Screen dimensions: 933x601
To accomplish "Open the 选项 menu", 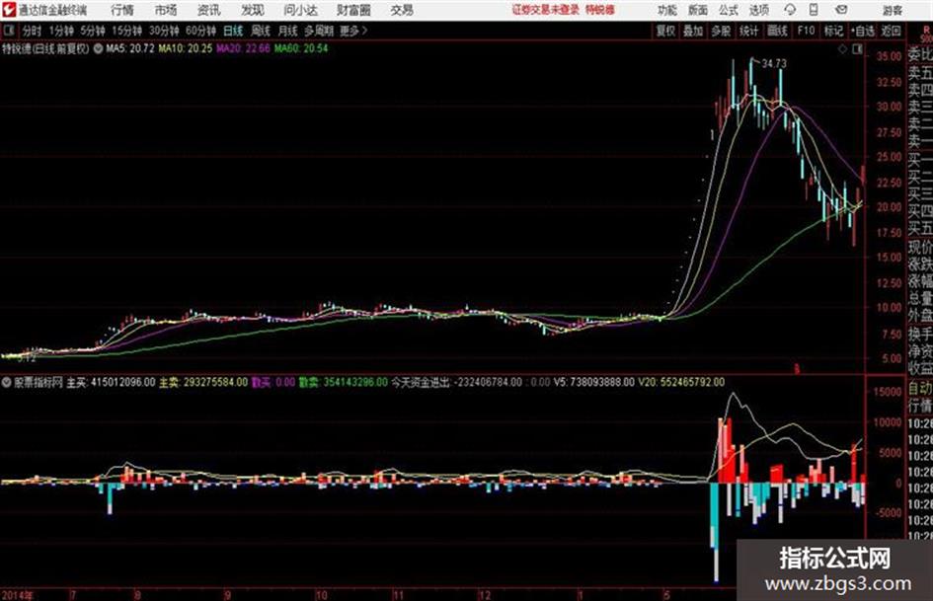I will click(x=759, y=10).
